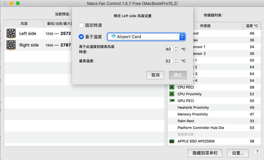The width and height of the screenshot is (264, 160).
Task: Select the 固定转速 radio button
Action: [81, 25]
